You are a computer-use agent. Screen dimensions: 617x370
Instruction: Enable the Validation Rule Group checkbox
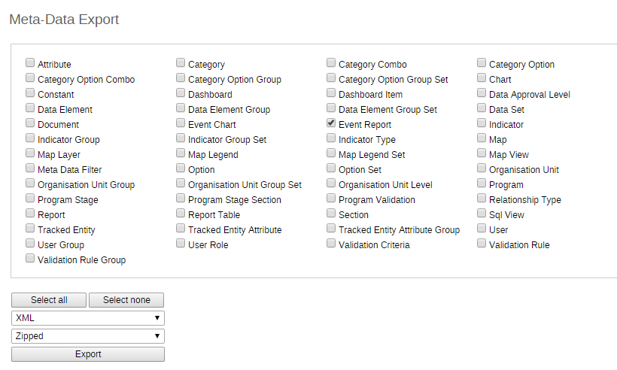30,259
